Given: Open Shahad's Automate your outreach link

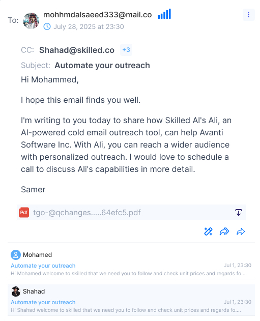Looking at the screenshot, I should click(43, 302).
